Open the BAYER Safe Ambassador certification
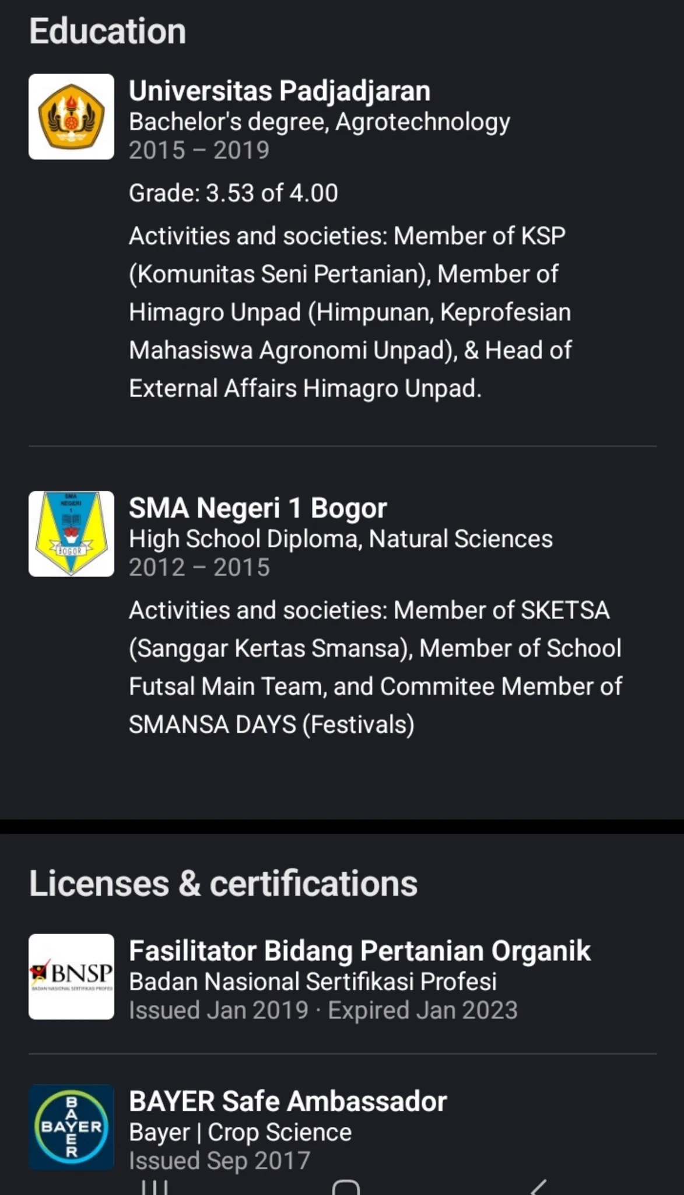 click(x=288, y=1101)
